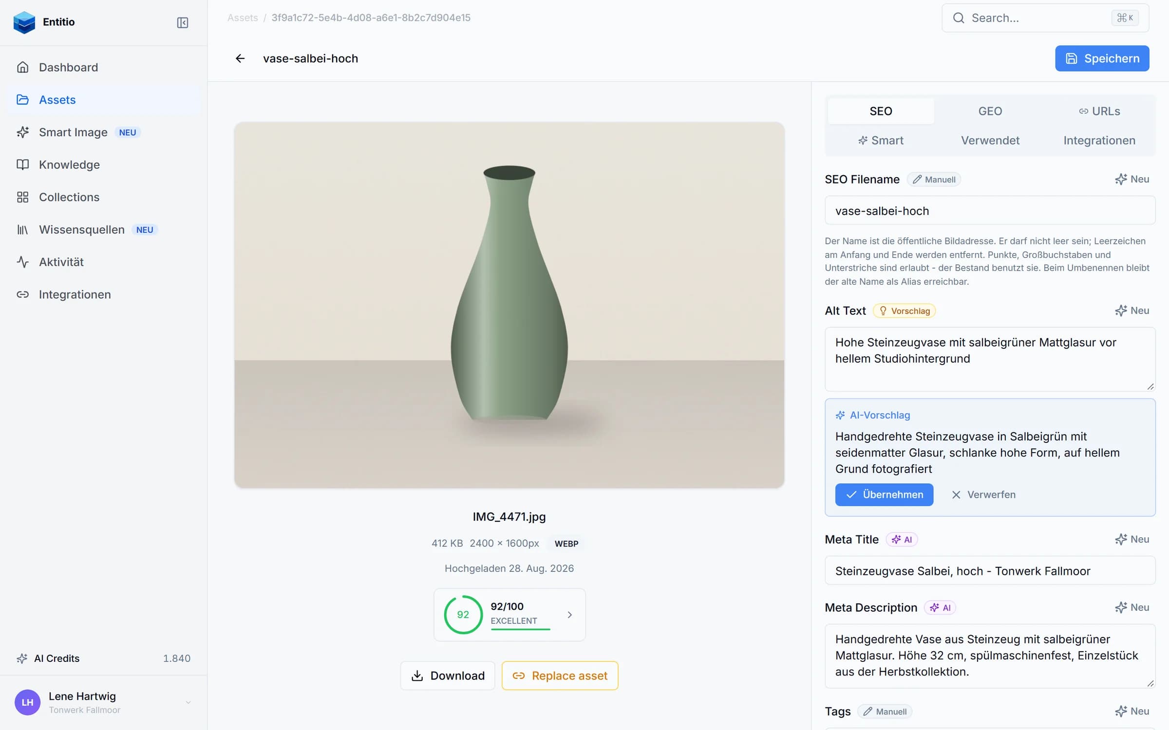Click the AI-Vorschlag sparkle icon
This screenshot has width=1169, height=730.
point(840,415)
